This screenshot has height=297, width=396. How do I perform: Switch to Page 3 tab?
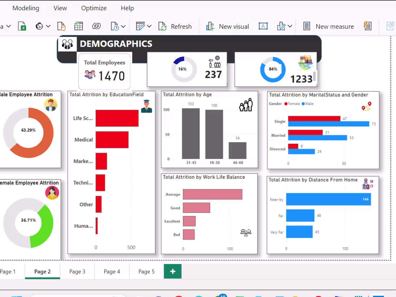coord(77,271)
